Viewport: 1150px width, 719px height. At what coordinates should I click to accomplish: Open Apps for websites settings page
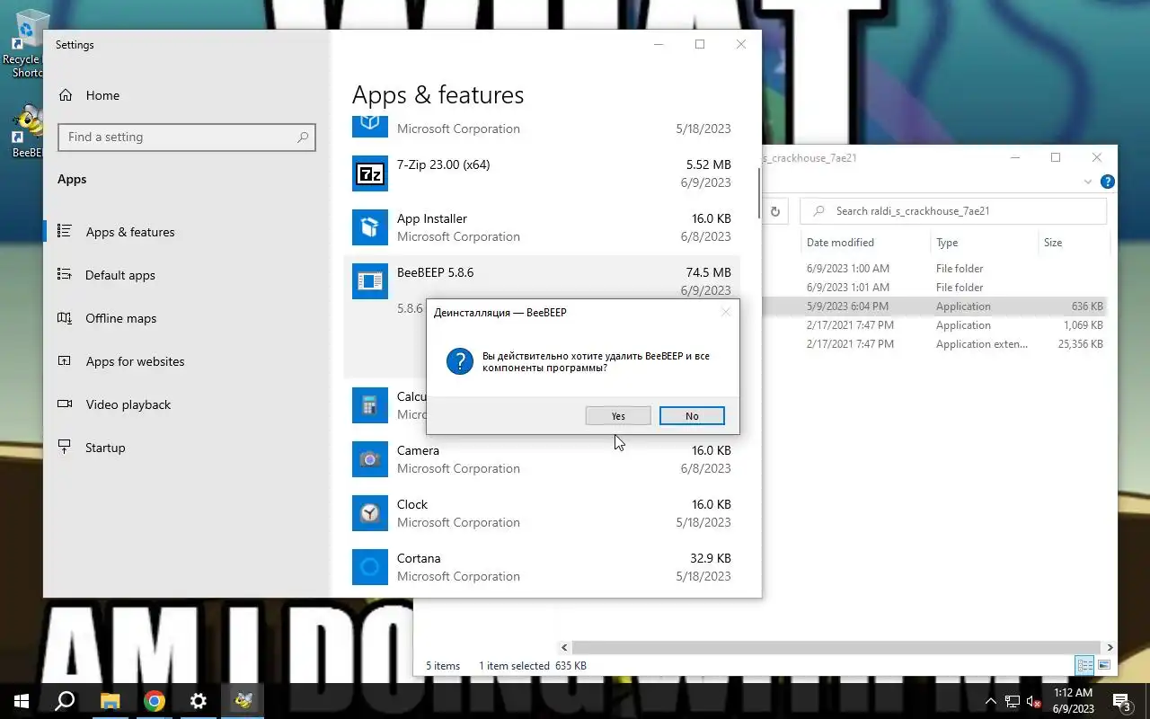pyautogui.click(x=187, y=361)
